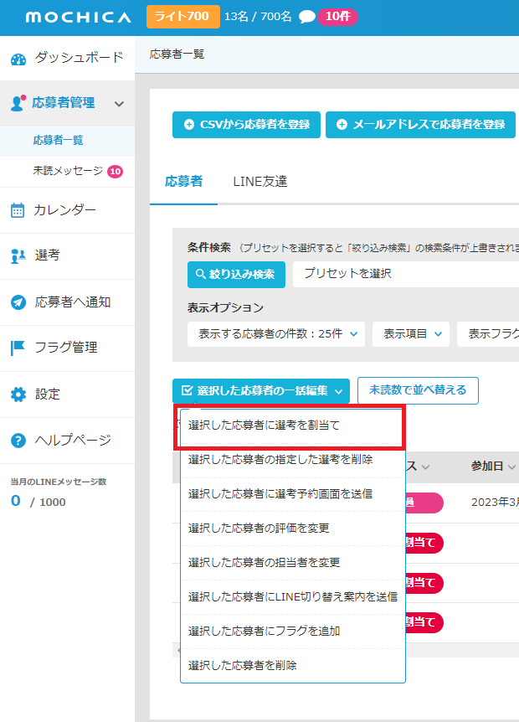Screen dimensions: 519x722
Task: Click 未読数で並べ替える sort button
Action: 418,390
